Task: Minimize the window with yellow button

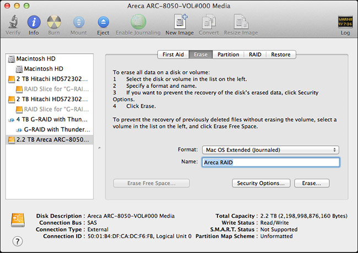Action: pyautogui.click(x=17, y=5)
